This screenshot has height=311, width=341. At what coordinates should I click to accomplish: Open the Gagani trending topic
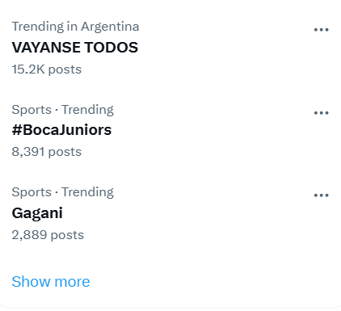pyautogui.click(x=37, y=213)
